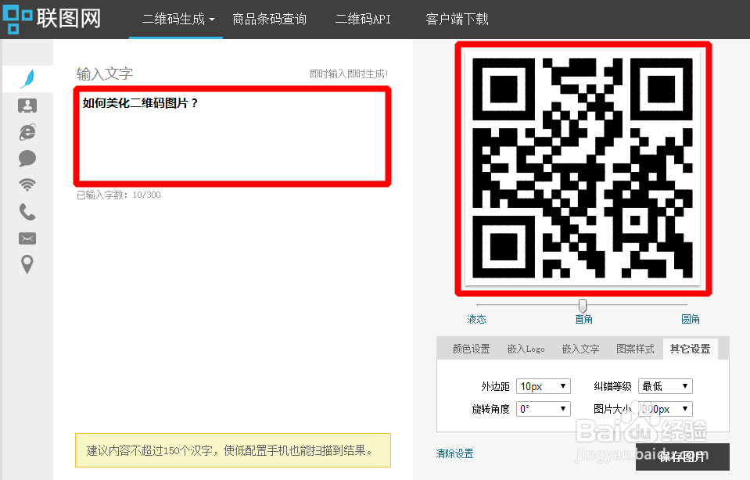Click the 清除设置 link
750x480 pixels.
(454, 453)
